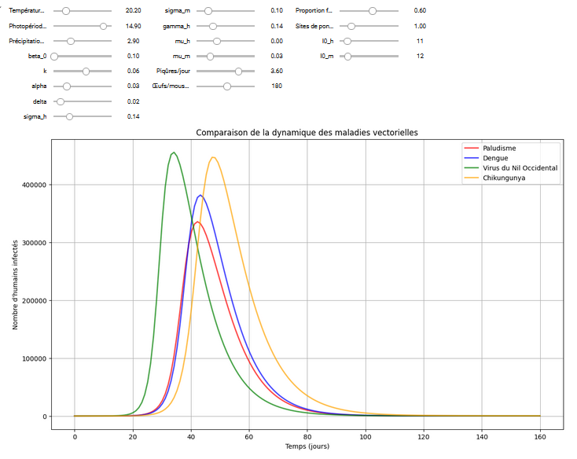Click the beta_0 slider handle
Viewport: 577px width, 459px height.
(55, 56)
